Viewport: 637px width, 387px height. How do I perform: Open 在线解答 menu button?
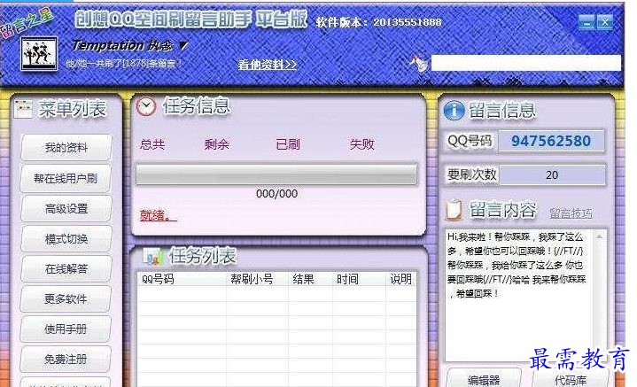click(66, 269)
